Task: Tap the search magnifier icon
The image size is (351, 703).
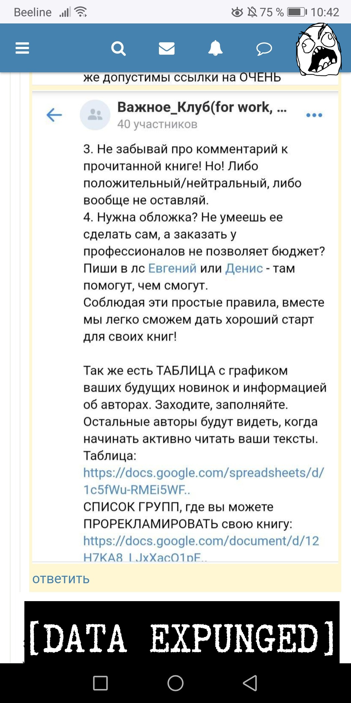Action: 118,49
